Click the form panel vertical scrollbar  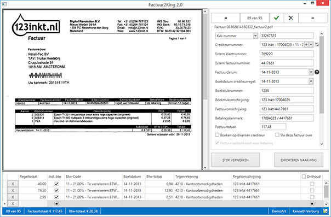coord(322,89)
